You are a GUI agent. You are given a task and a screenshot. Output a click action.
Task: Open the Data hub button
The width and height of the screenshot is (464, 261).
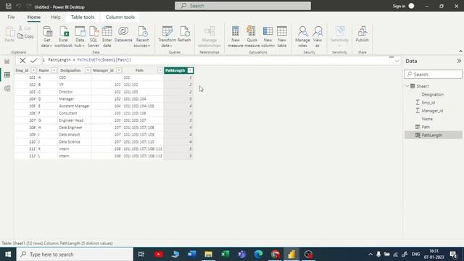pyautogui.click(x=80, y=36)
